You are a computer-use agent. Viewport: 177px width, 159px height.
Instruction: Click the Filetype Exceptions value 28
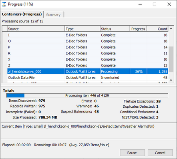pyautogui.click(x=159, y=101)
